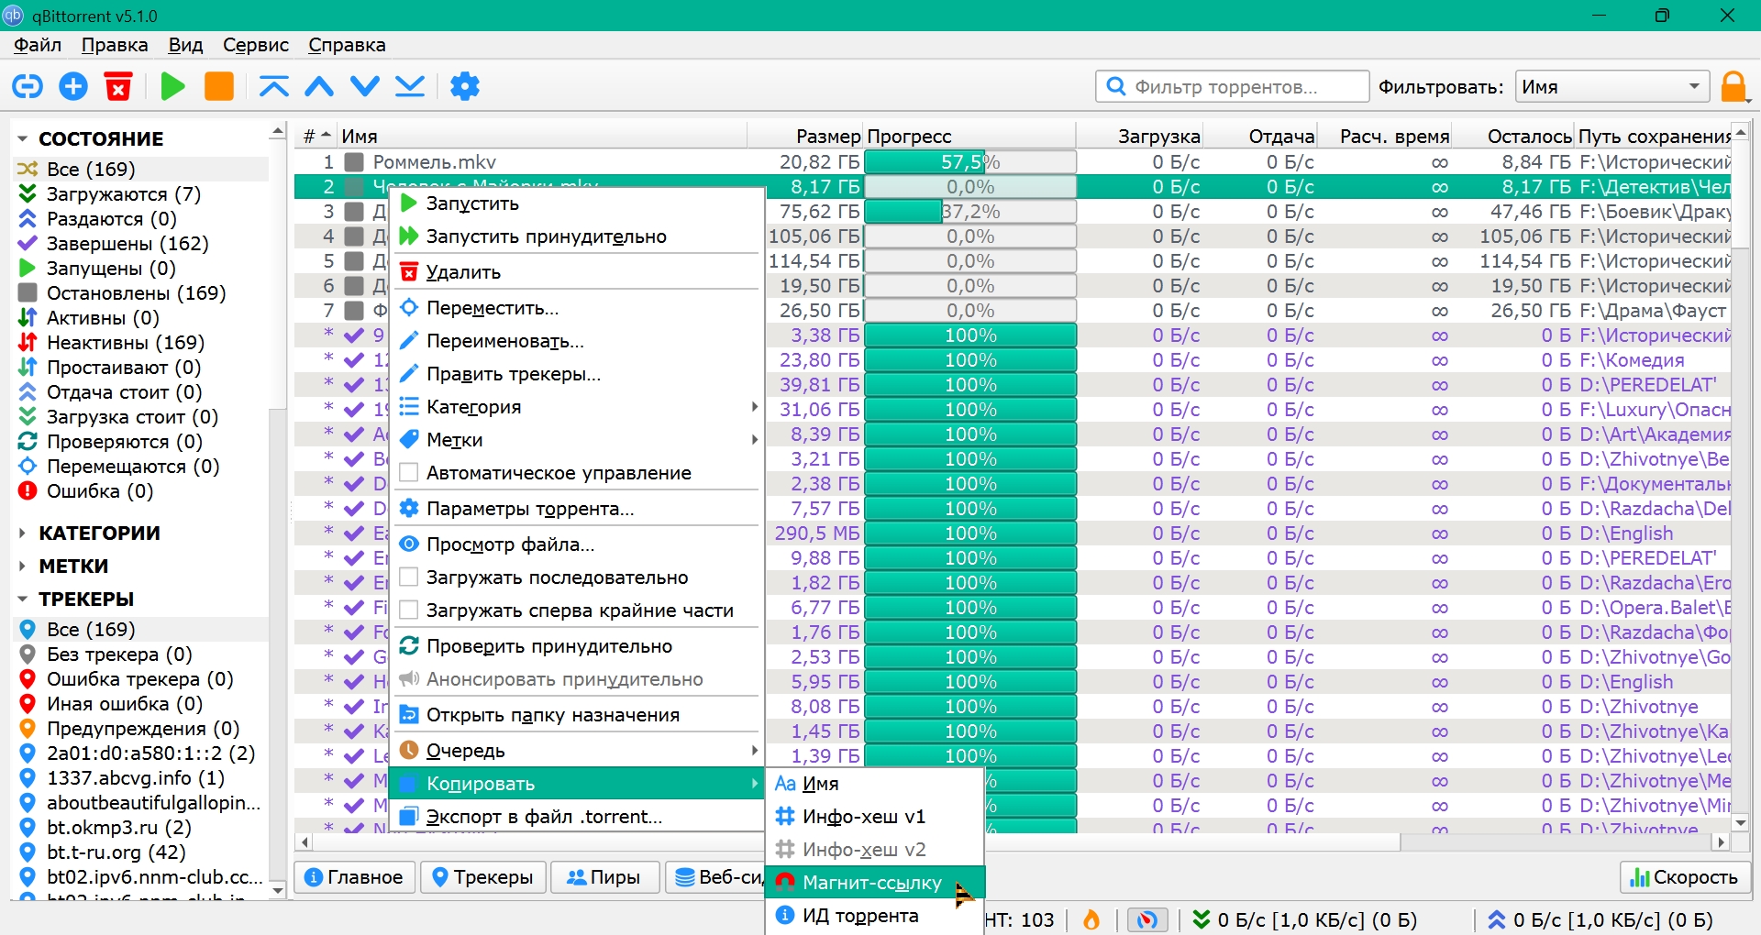Choose Удалить in the context menu
This screenshot has height=935, width=1761.
click(577, 272)
